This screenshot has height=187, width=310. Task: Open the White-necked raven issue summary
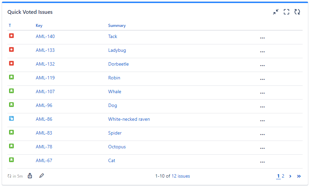pos(129,119)
